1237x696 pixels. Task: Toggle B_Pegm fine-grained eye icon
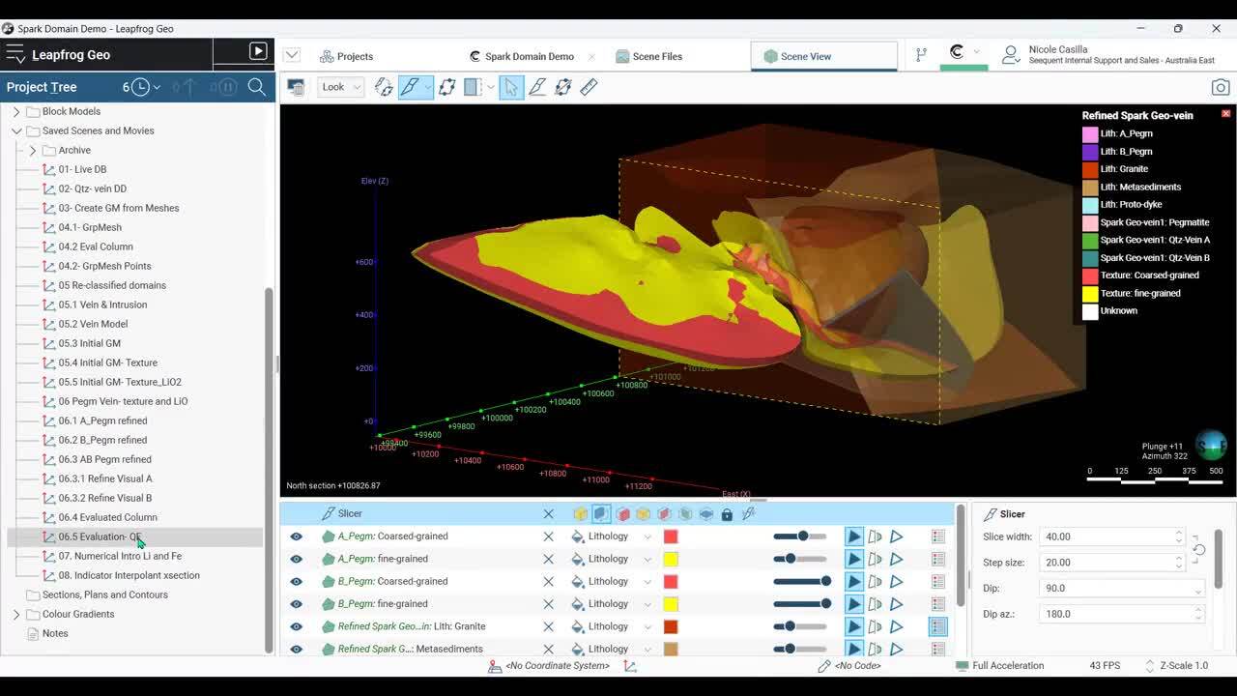pyautogui.click(x=296, y=604)
